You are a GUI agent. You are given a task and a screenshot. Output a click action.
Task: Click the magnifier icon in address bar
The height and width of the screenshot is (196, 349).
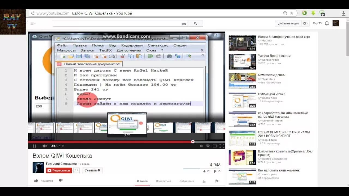(285, 13)
